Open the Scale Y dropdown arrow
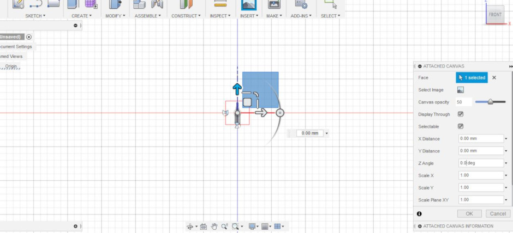Viewport: 513px width, 233px height. tap(506, 188)
